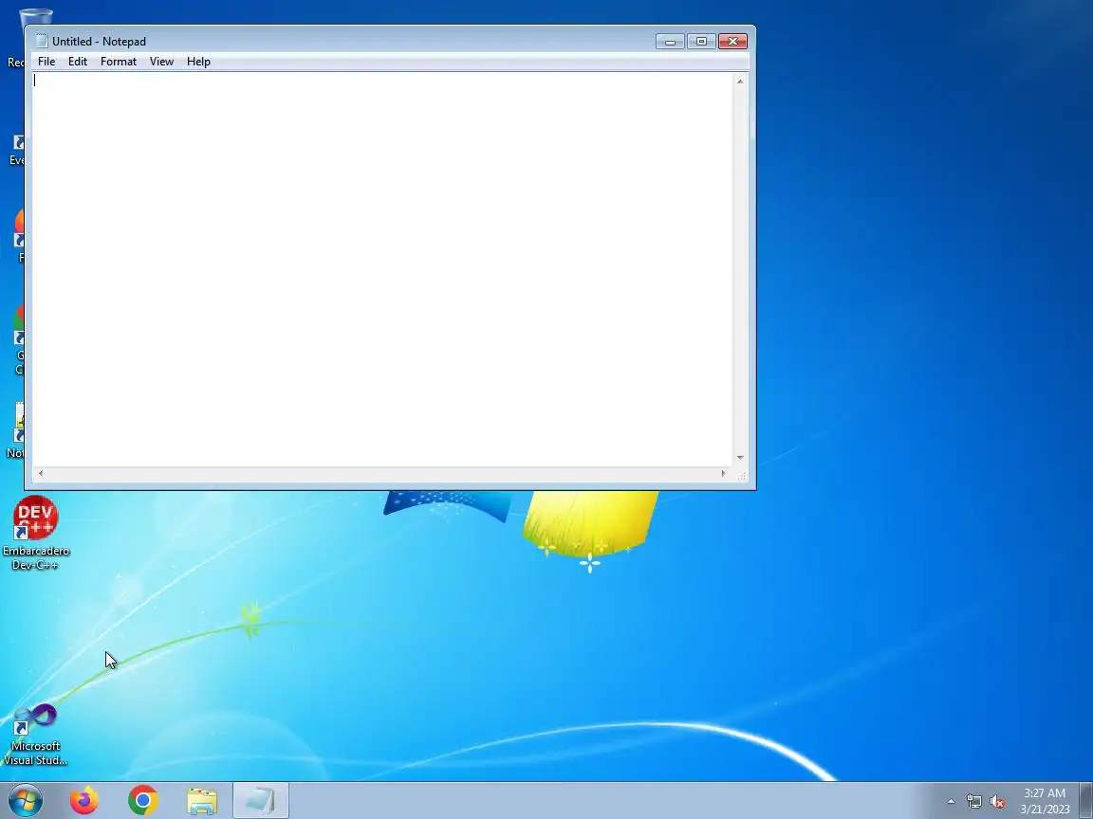The image size is (1093, 819).
Task: Open the View menu in Notepad
Action: click(161, 62)
